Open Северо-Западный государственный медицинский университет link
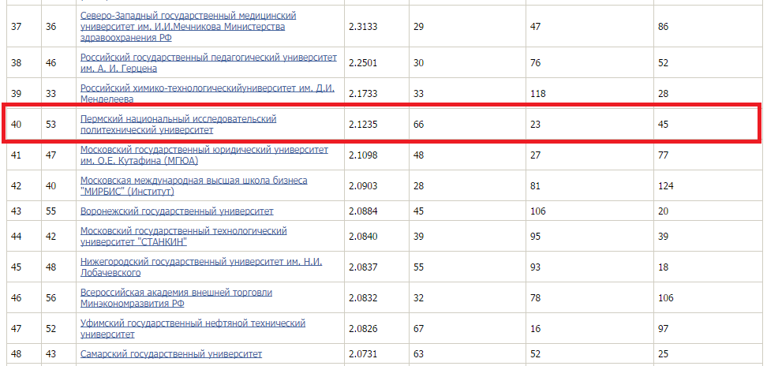 pyautogui.click(x=189, y=26)
